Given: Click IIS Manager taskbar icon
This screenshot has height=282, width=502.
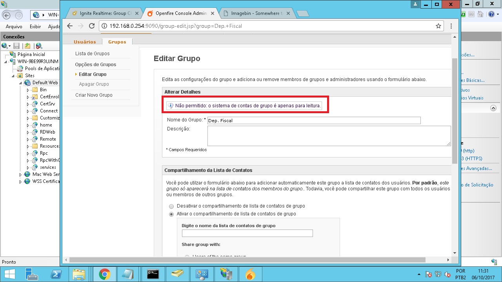Looking at the screenshot, I should pos(226,275).
